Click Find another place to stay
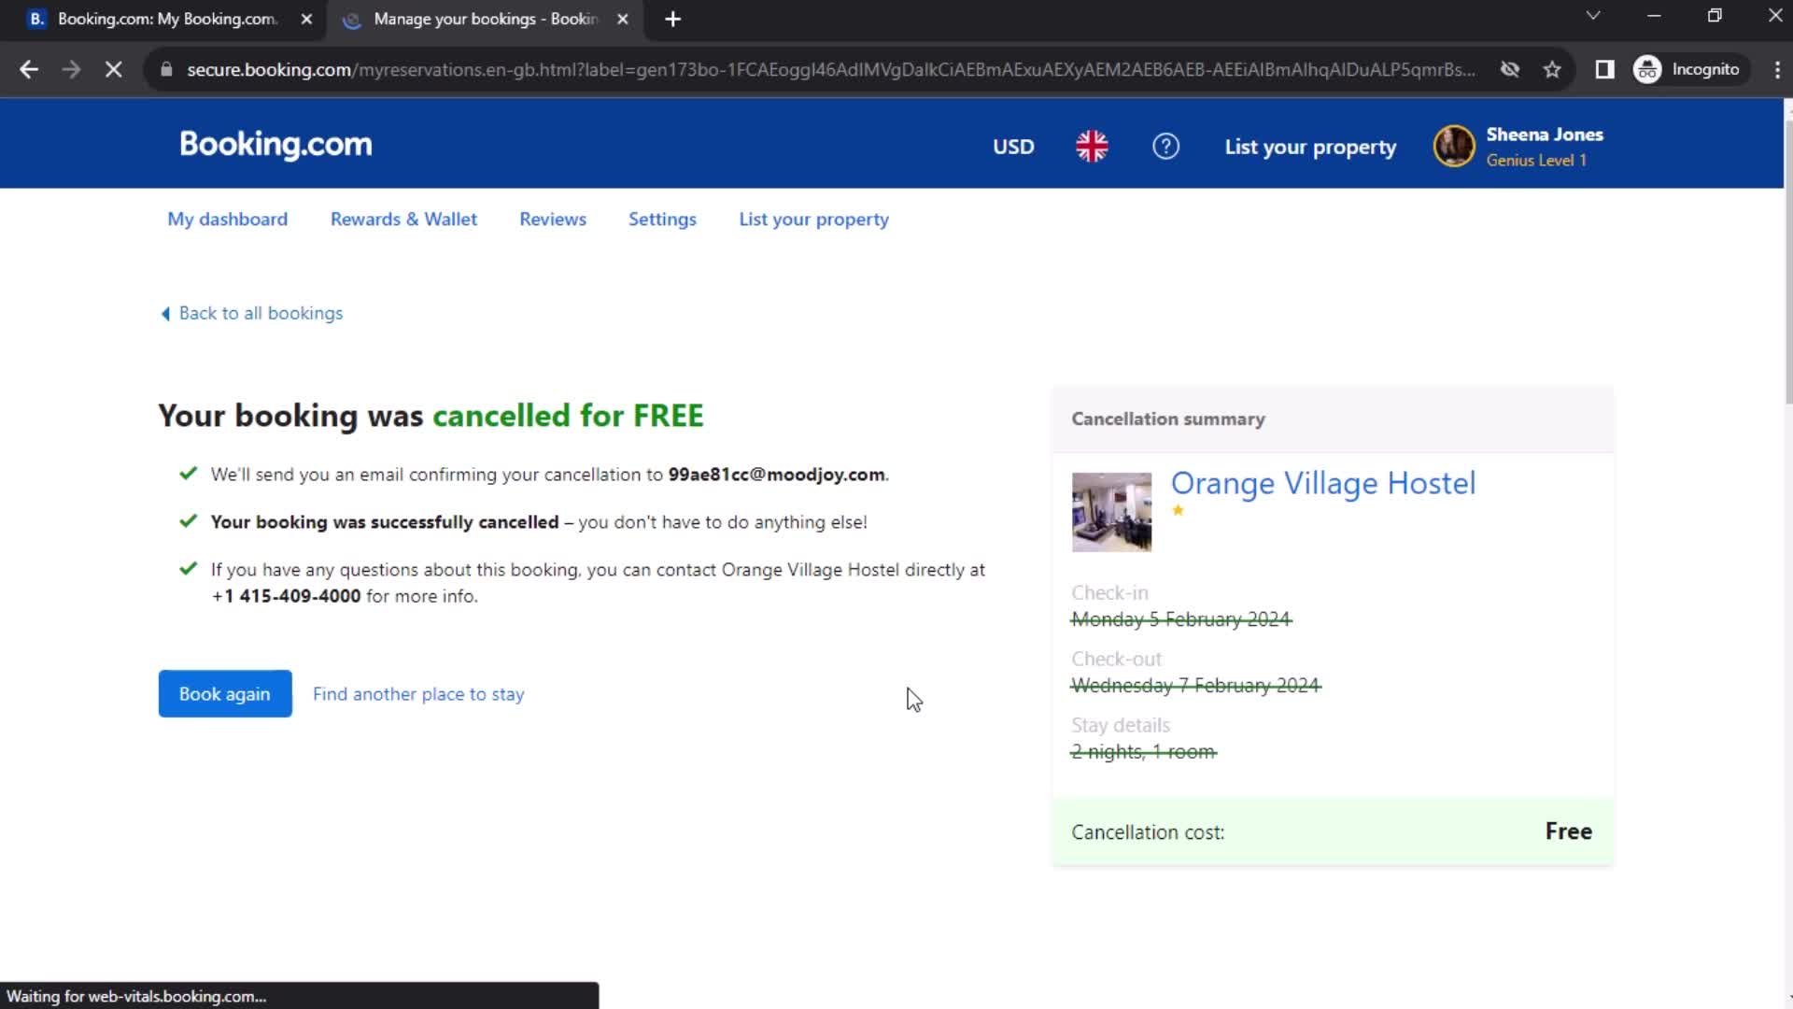Image resolution: width=1793 pixels, height=1009 pixels. pyautogui.click(x=418, y=694)
